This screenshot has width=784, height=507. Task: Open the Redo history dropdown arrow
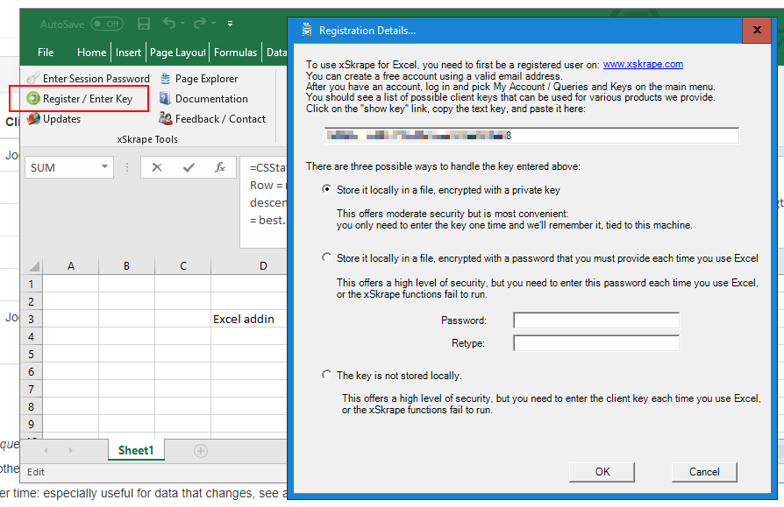tap(213, 24)
